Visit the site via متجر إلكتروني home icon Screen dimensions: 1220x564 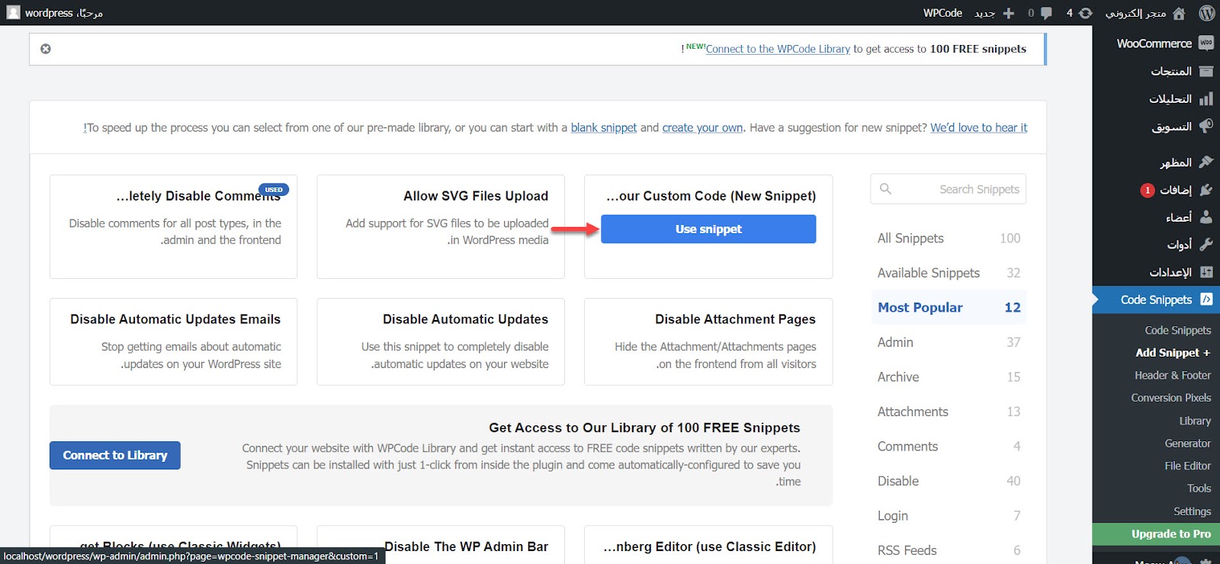pos(1145,13)
